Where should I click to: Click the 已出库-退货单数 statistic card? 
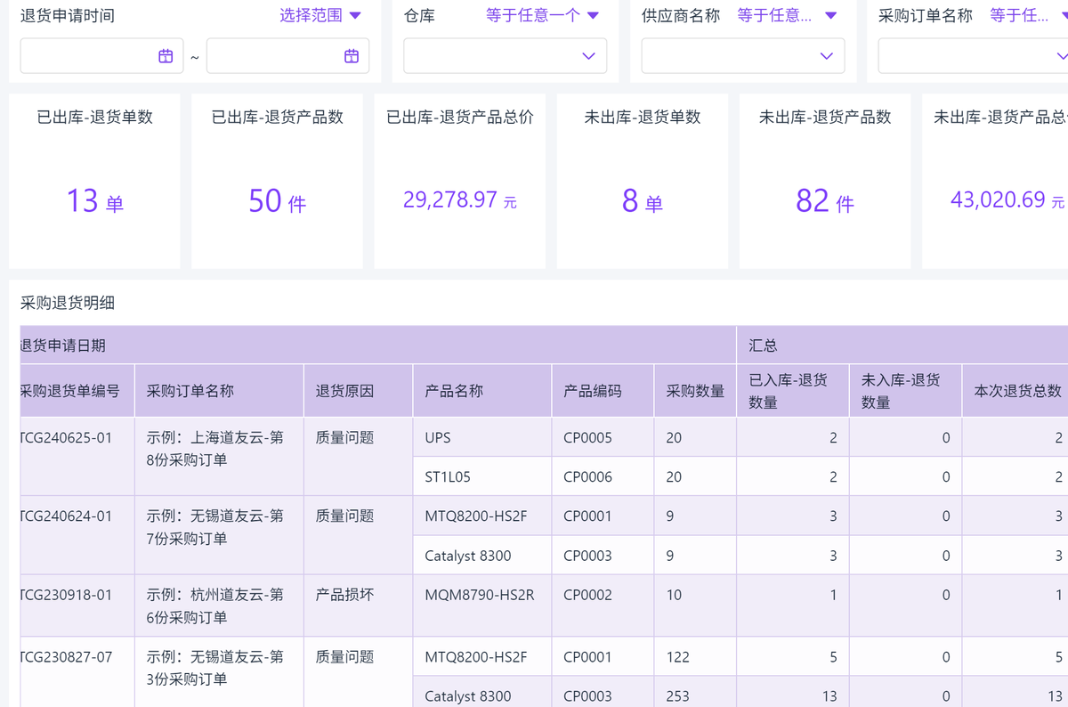[94, 181]
